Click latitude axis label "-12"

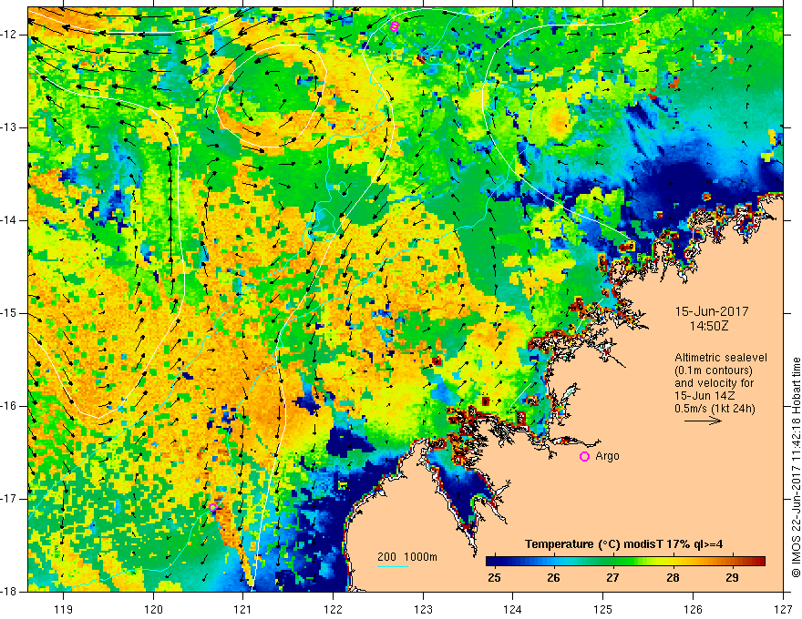10,35
